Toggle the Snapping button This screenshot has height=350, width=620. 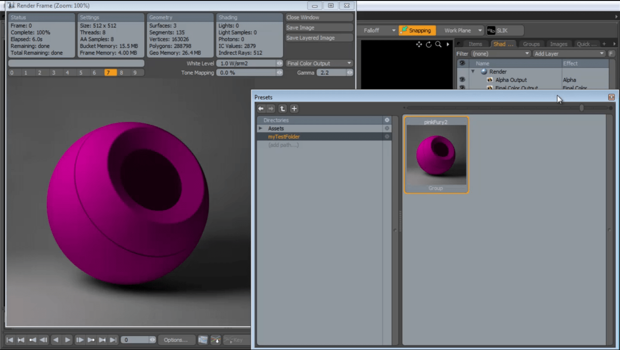(x=416, y=31)
